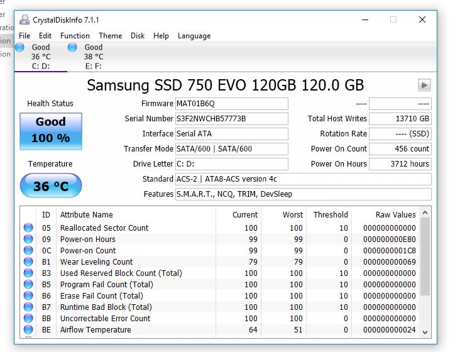Click Power On Count value 456 count
This screenshot has width=460, height=352.
(x=400, y=149)
